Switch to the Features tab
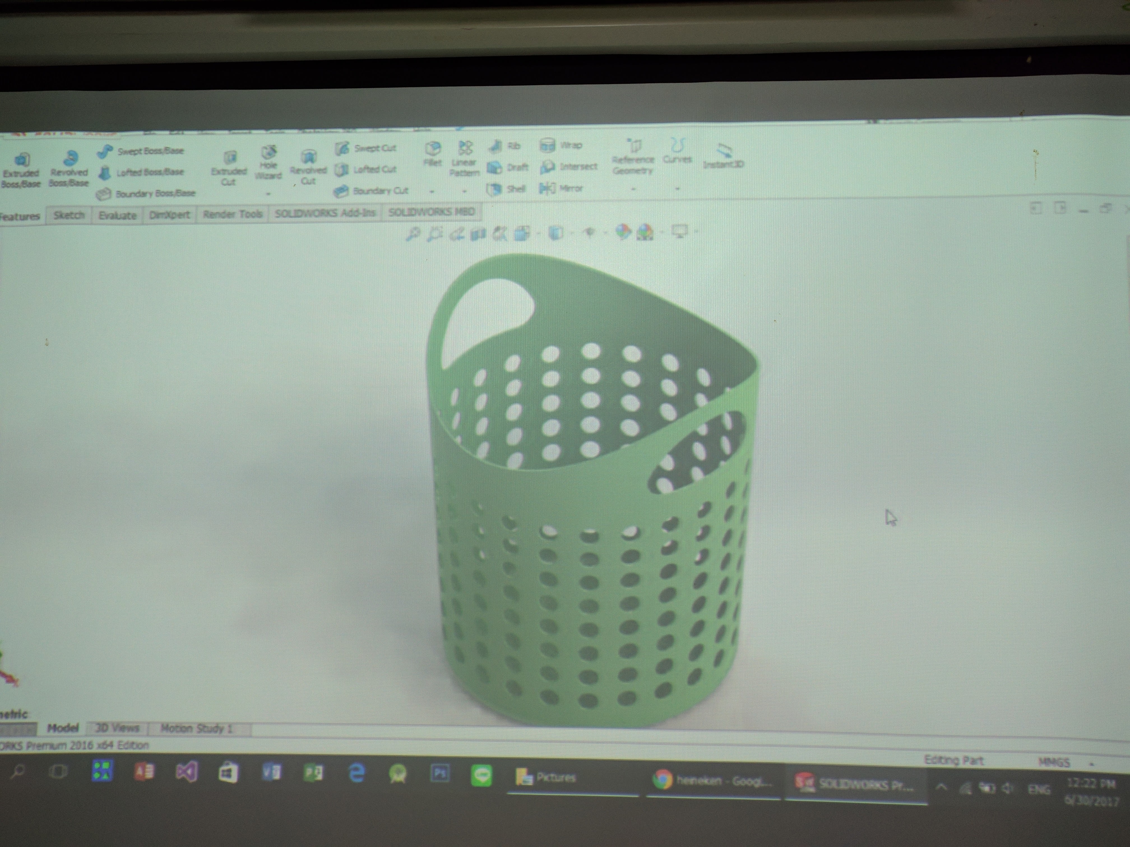The width and height of the screenshot is (1130, 847). [x=20, y=216]
